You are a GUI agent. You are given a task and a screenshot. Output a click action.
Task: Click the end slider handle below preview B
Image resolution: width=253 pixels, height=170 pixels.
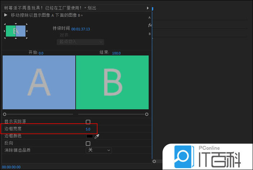pos(147,114)
